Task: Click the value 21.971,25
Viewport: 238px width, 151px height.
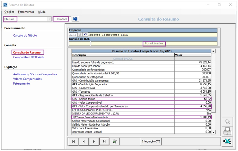Action: pyautogui.click(x=205, y=81)
